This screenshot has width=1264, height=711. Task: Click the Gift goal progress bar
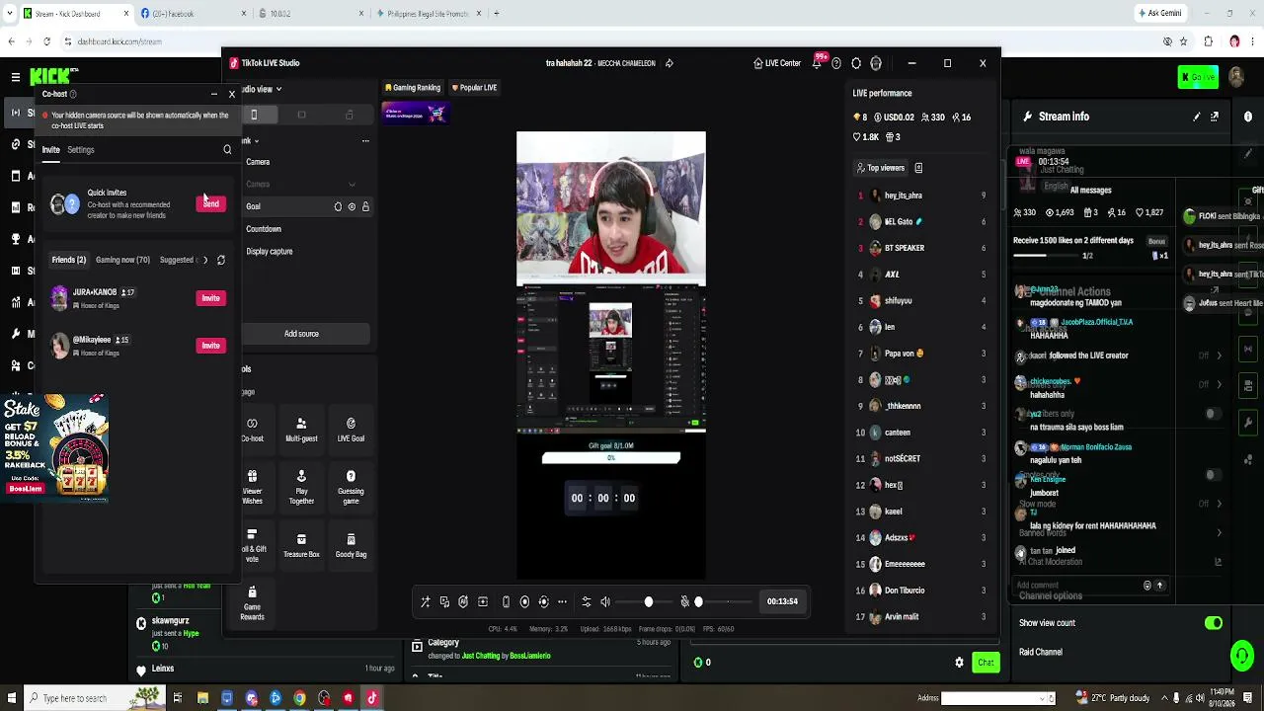(611, 458)
